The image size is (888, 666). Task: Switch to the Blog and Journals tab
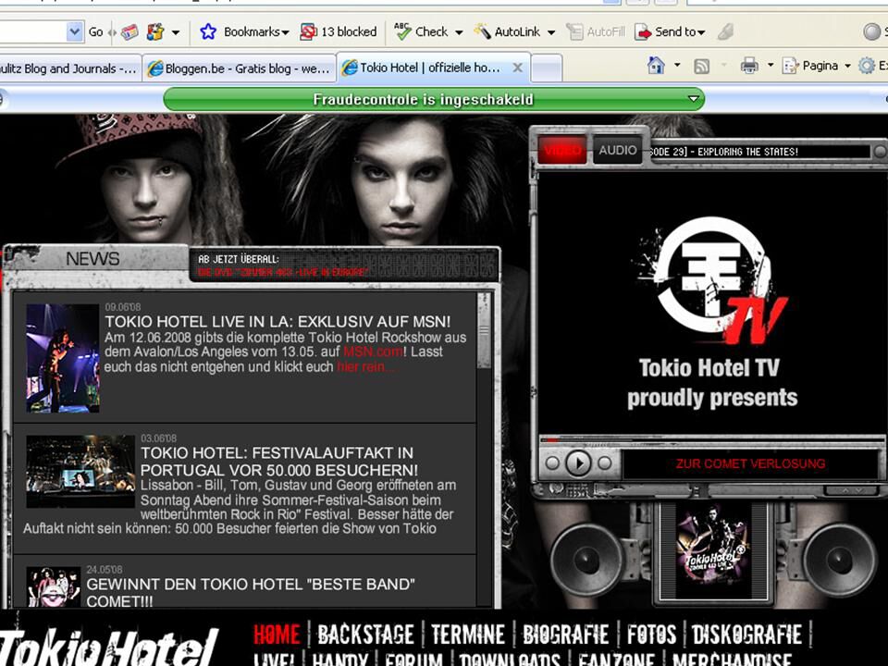point(70,68)
